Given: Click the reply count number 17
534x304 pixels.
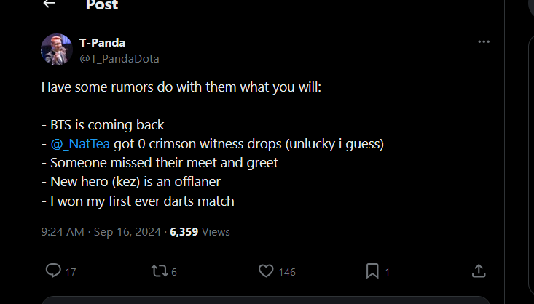Looking at the screenshot, I should click(71, 272).
